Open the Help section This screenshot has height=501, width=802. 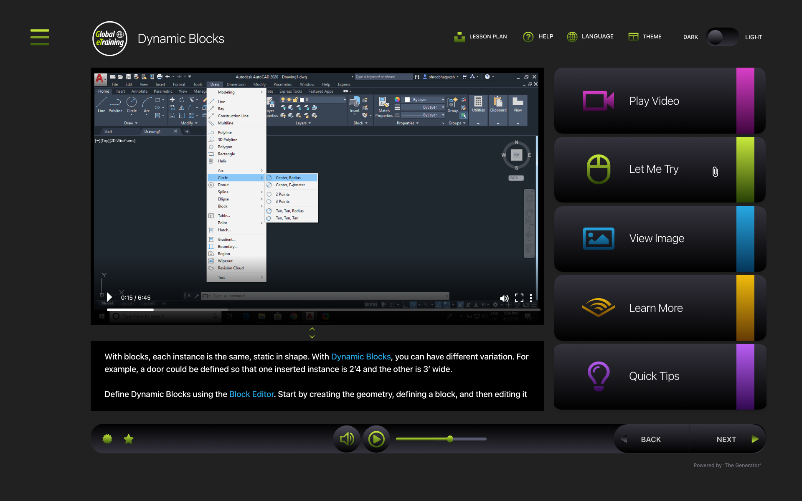(538, 37)
